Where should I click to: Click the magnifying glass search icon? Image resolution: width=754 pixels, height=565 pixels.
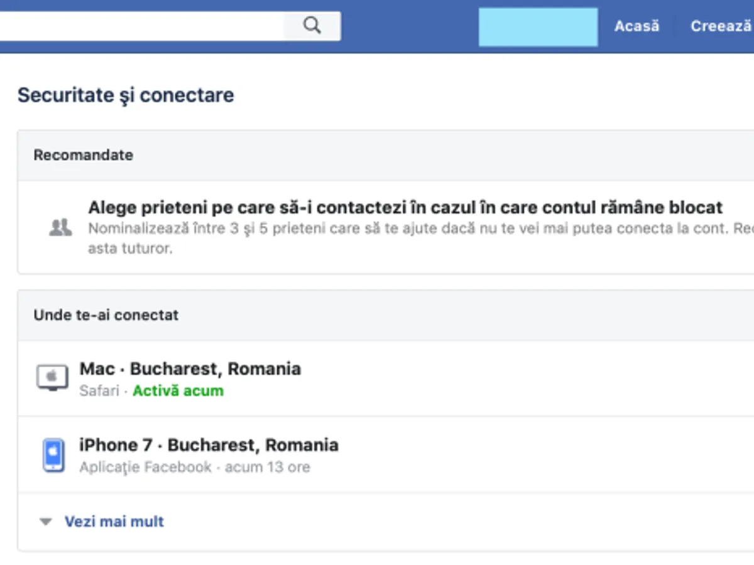[312, 26]
